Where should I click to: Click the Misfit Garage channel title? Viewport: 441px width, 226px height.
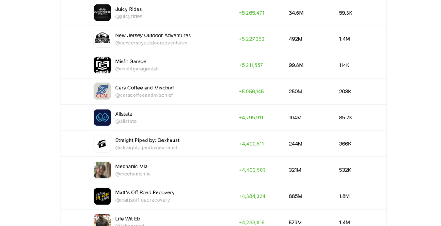pos(130,61)
